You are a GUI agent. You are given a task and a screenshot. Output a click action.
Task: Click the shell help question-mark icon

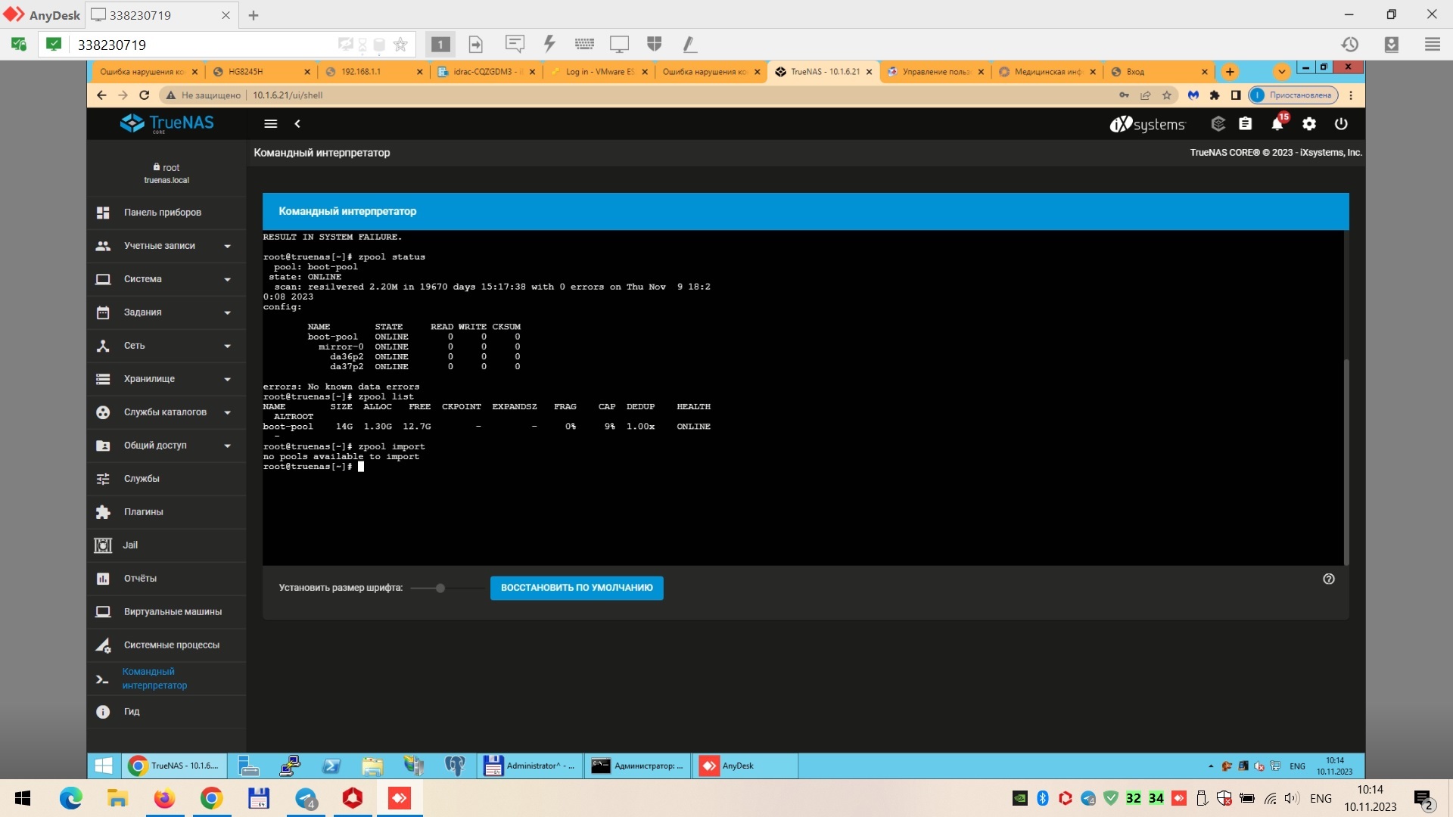1329,579
